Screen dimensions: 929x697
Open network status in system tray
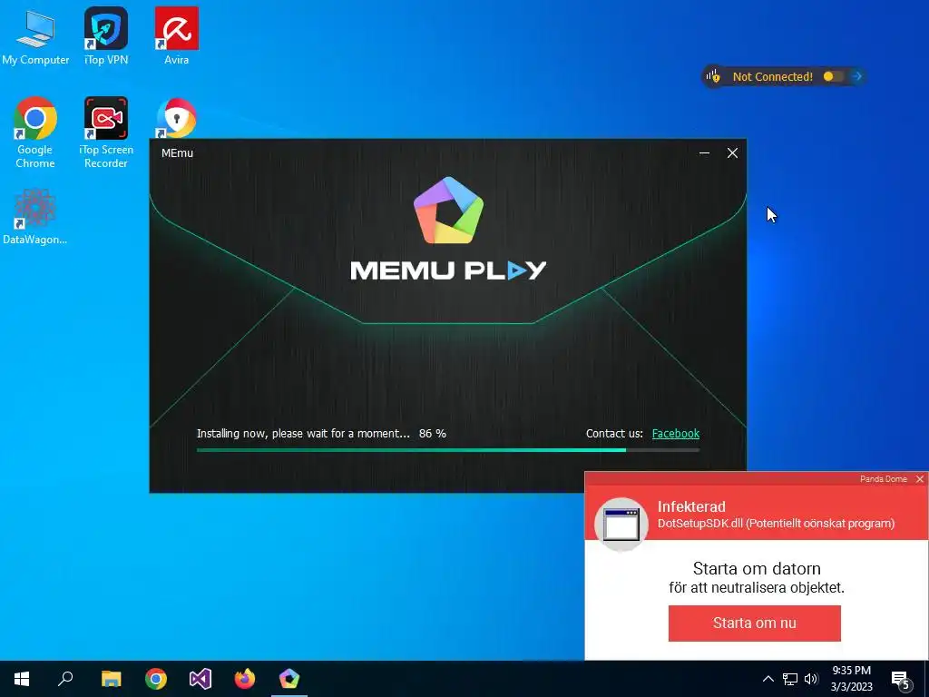[790, 679]
